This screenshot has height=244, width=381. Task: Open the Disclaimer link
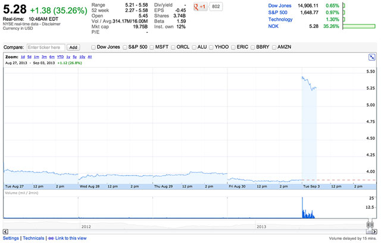pyautogui.click(x=51, y=24)
